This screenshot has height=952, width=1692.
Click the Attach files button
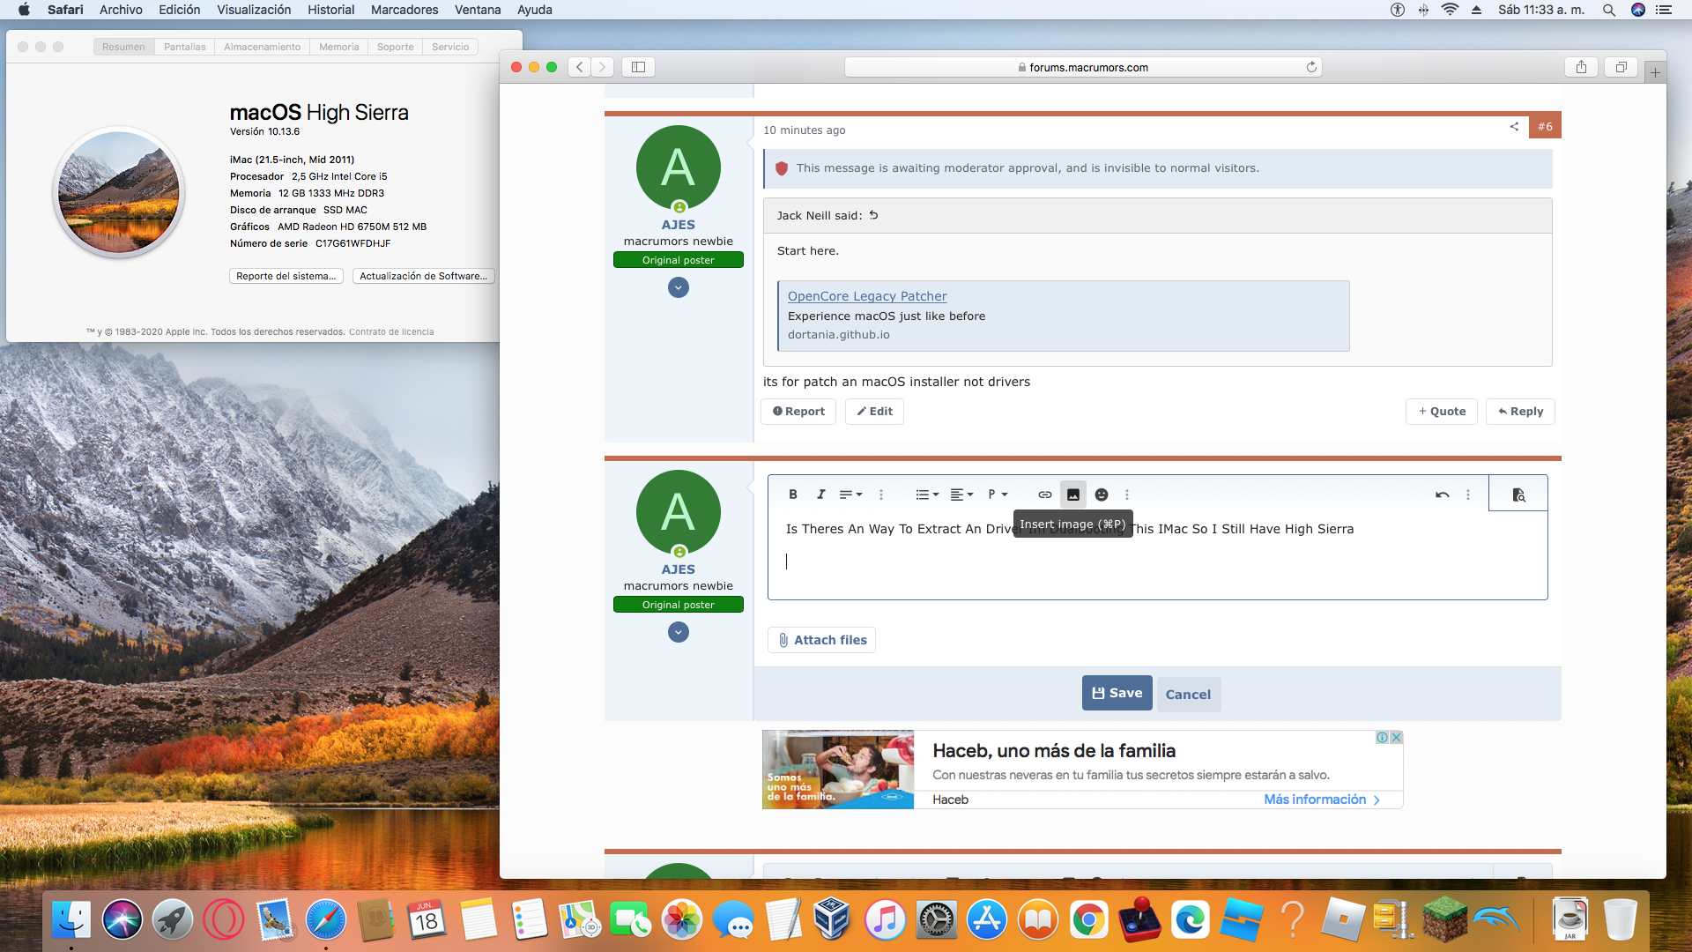point(821,640)
